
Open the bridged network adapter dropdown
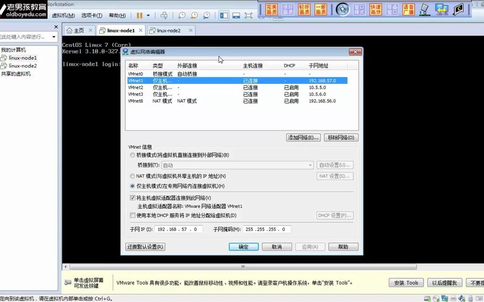[310, 165]
